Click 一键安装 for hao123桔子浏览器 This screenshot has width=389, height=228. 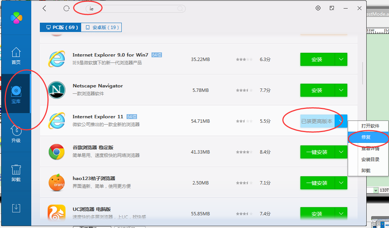[x=317, y=183]
